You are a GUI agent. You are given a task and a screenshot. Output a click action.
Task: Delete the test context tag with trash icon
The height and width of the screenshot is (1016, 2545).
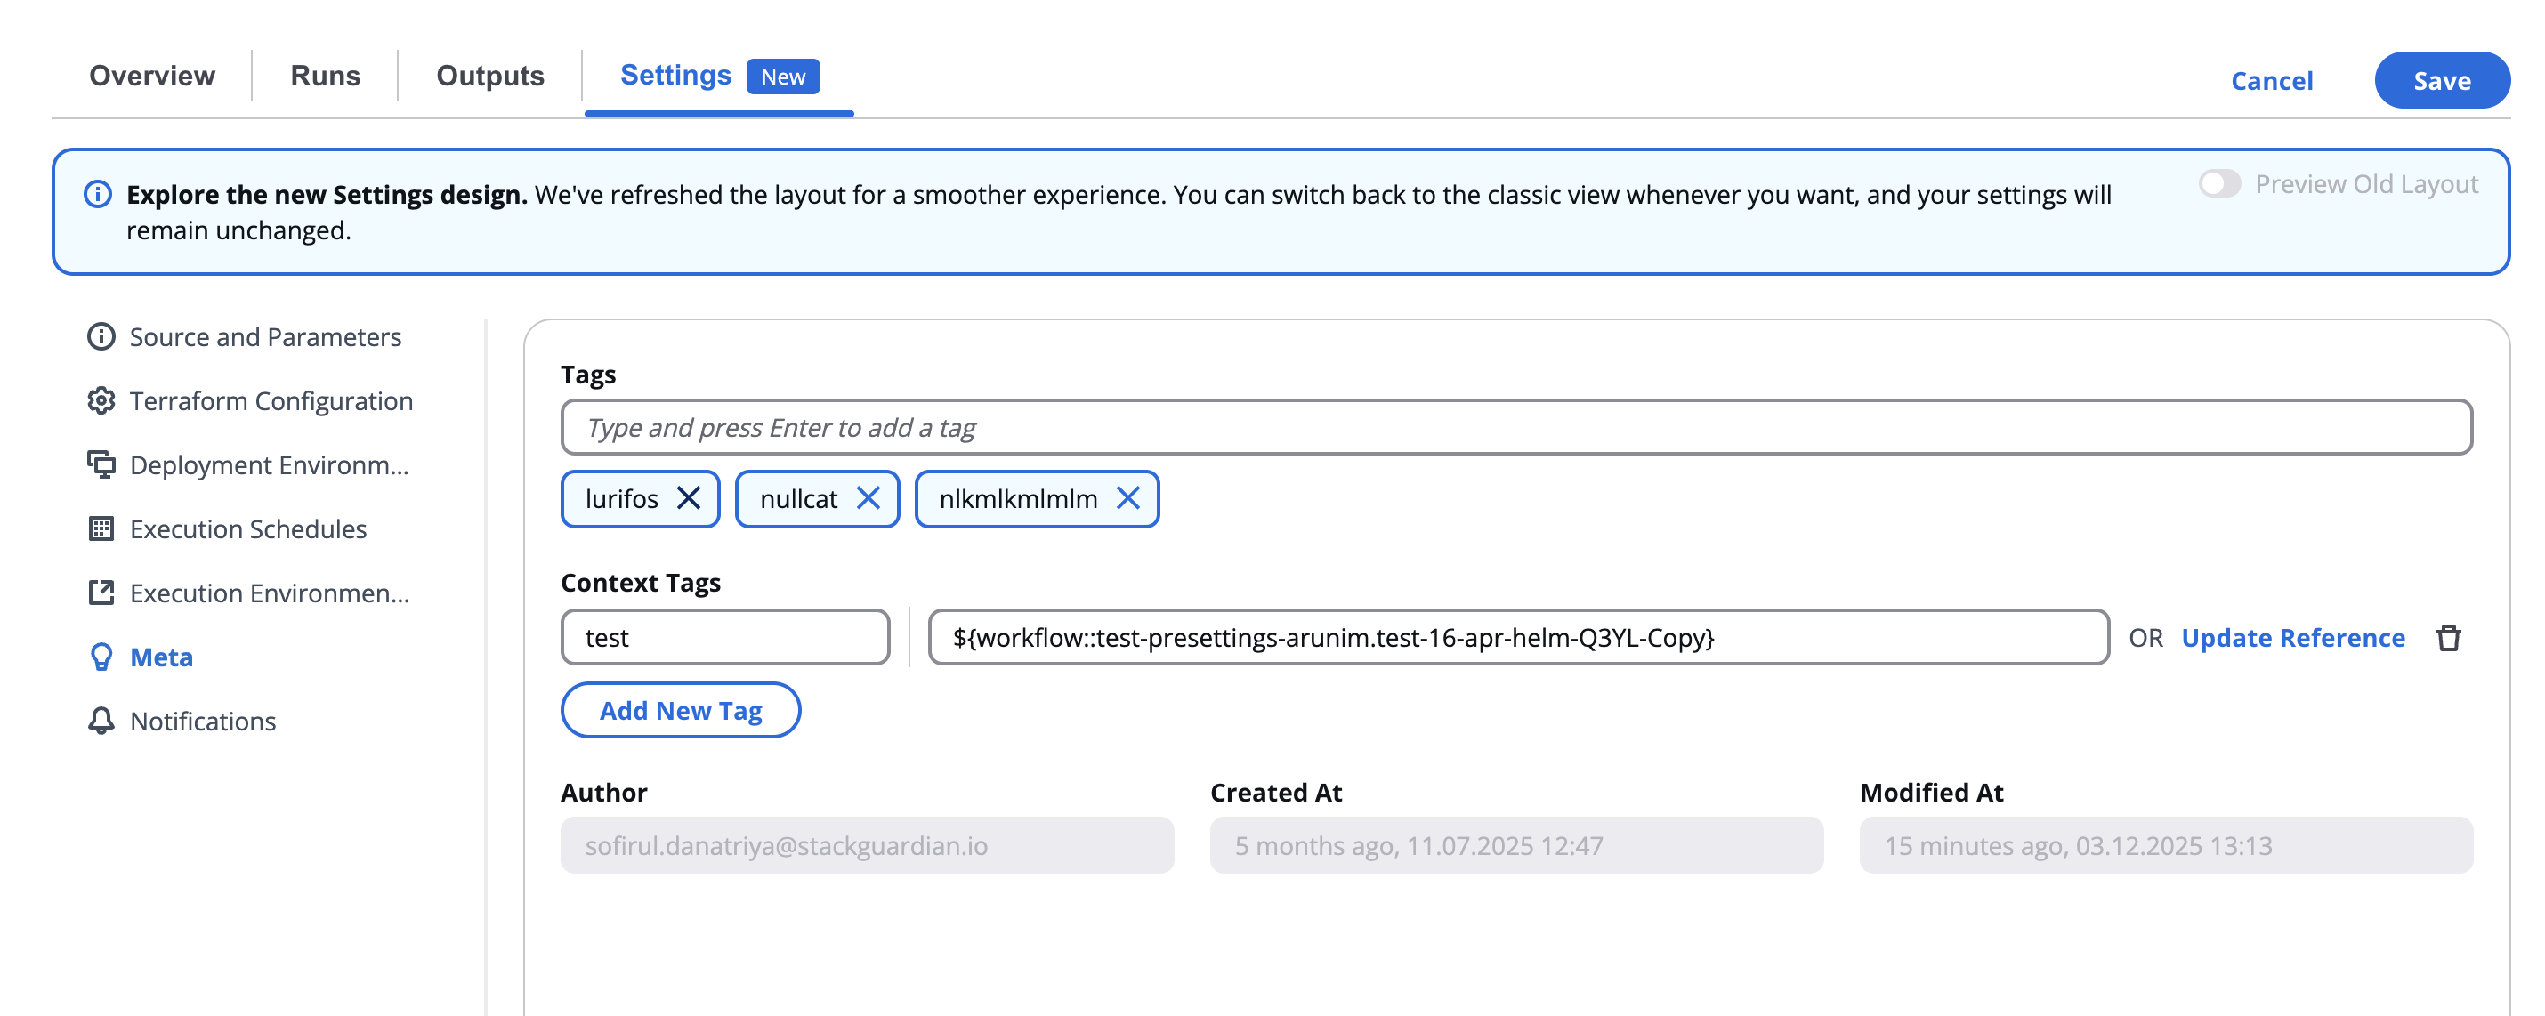coord(2447,638)
